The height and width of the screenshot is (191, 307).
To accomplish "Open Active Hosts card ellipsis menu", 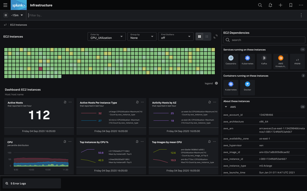I will 70,102.
